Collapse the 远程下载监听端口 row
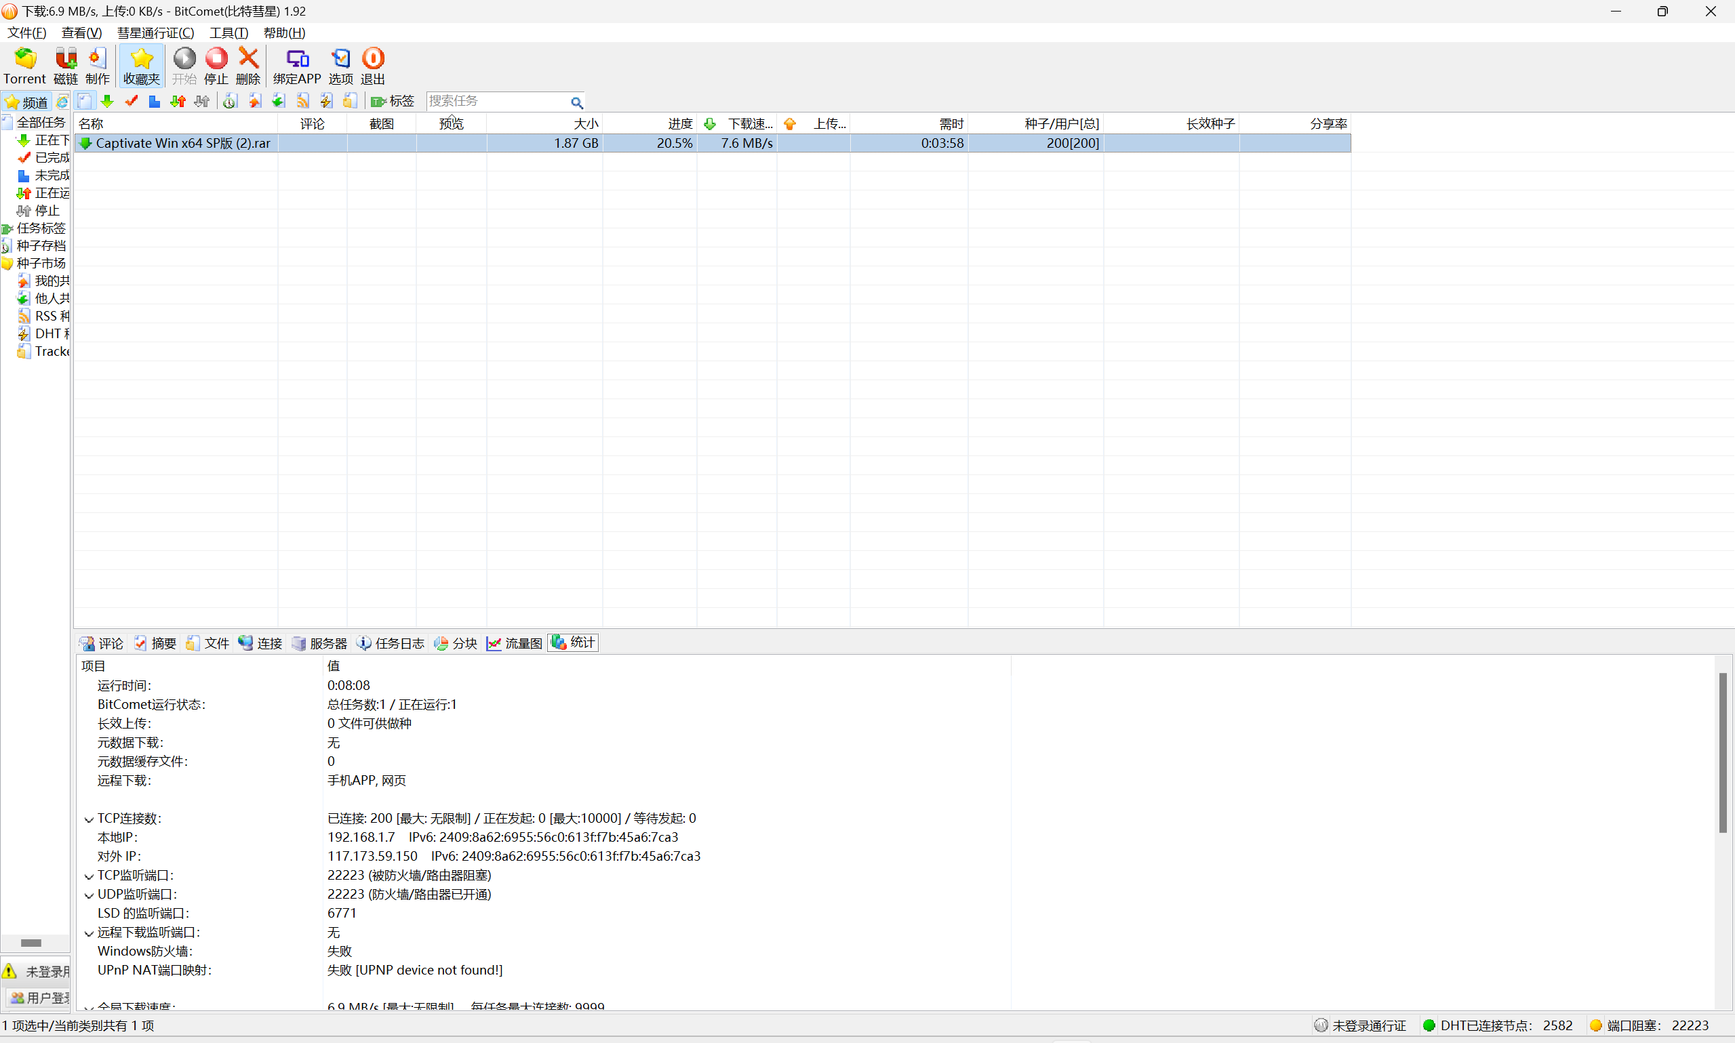The width and height of the screenshot is (1735, 1043). click(x=89, y=933)
